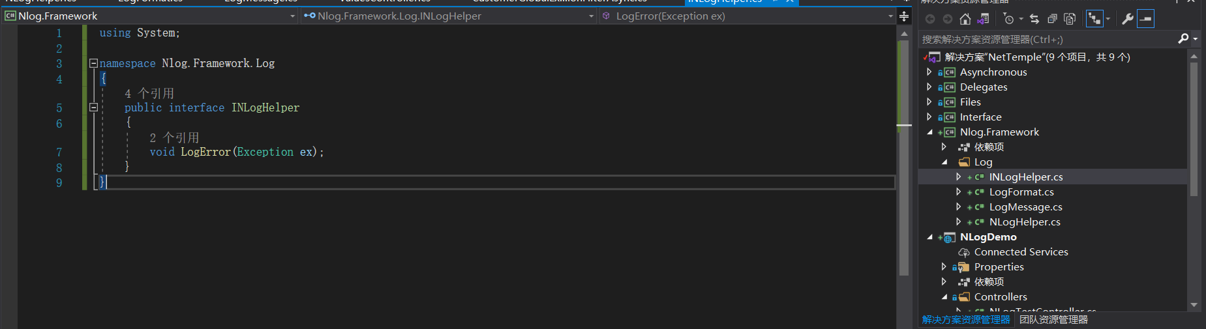This screenshot has height=329, width=1206.
Task: Click the folder icon next to Log
Action: (x=964, y=162)
